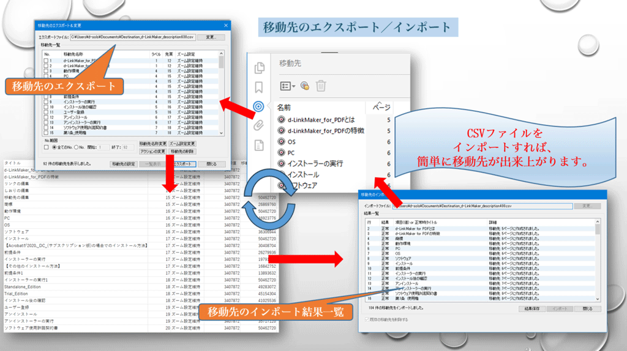The width and height of the screenshot is (627, 351).
Task: Click the エクスポート button
Action: pos(183,164)
